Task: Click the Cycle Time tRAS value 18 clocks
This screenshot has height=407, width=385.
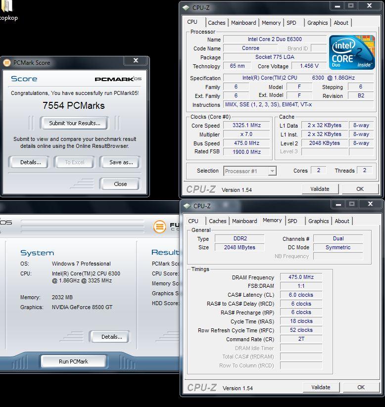Action: click(x=301, y=321)
